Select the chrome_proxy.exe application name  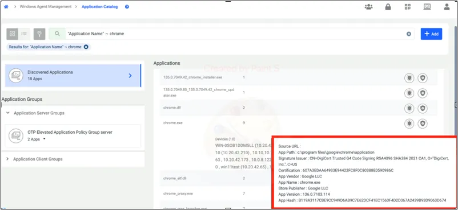coord(178,193)
